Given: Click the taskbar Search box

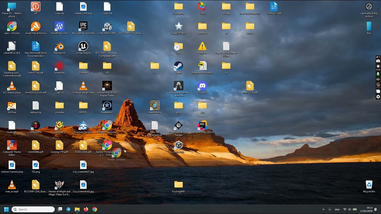Looking at the screenshot, I should pyautogui.click(x=33, y=209).
